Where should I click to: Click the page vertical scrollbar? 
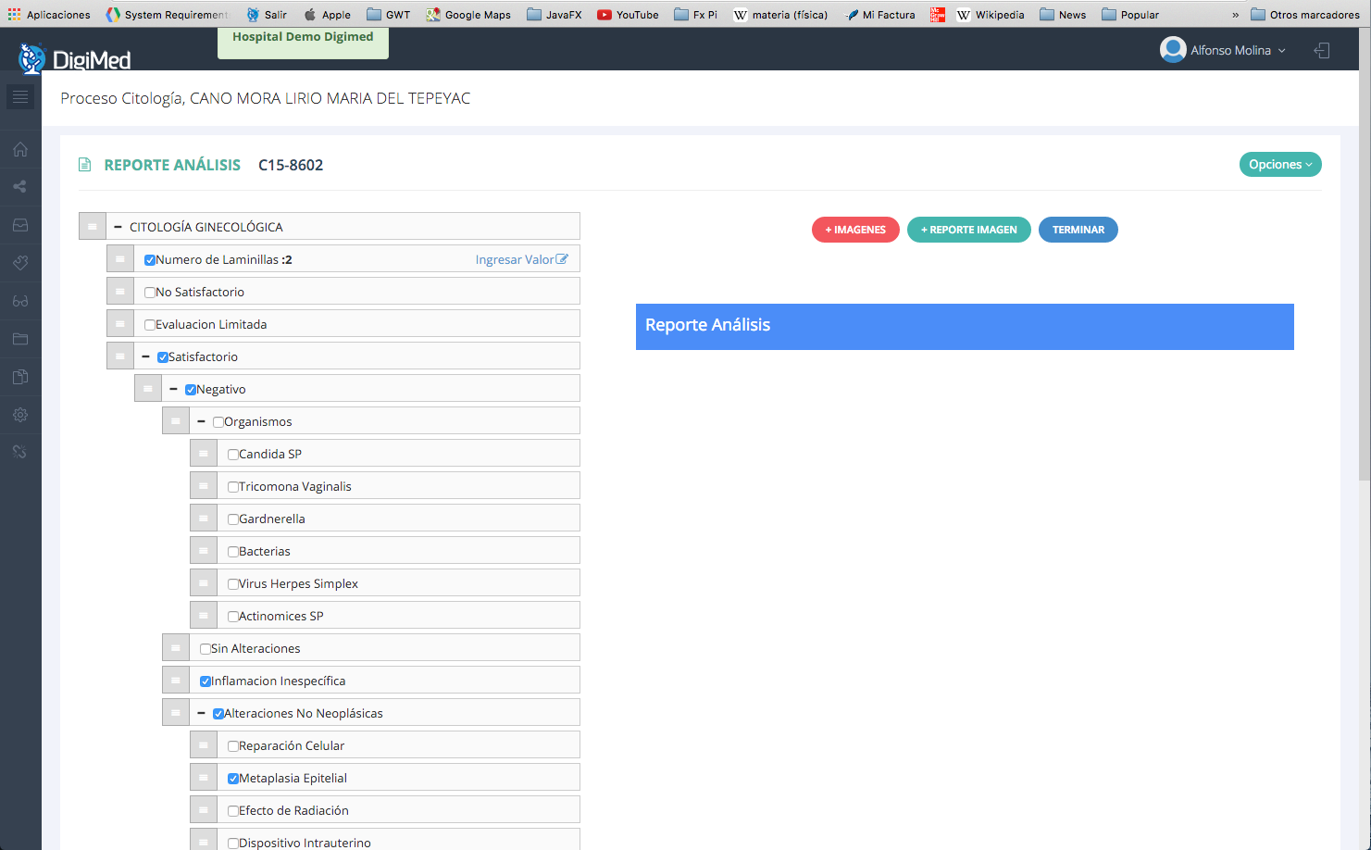[x=1364, y=278]
